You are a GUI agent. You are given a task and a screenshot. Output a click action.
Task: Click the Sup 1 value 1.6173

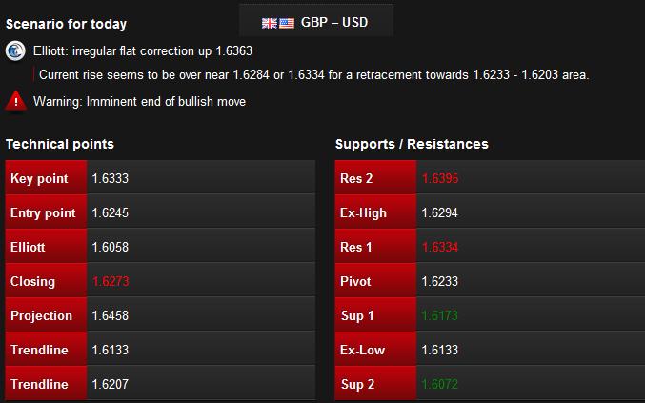(x=440, y=315)
